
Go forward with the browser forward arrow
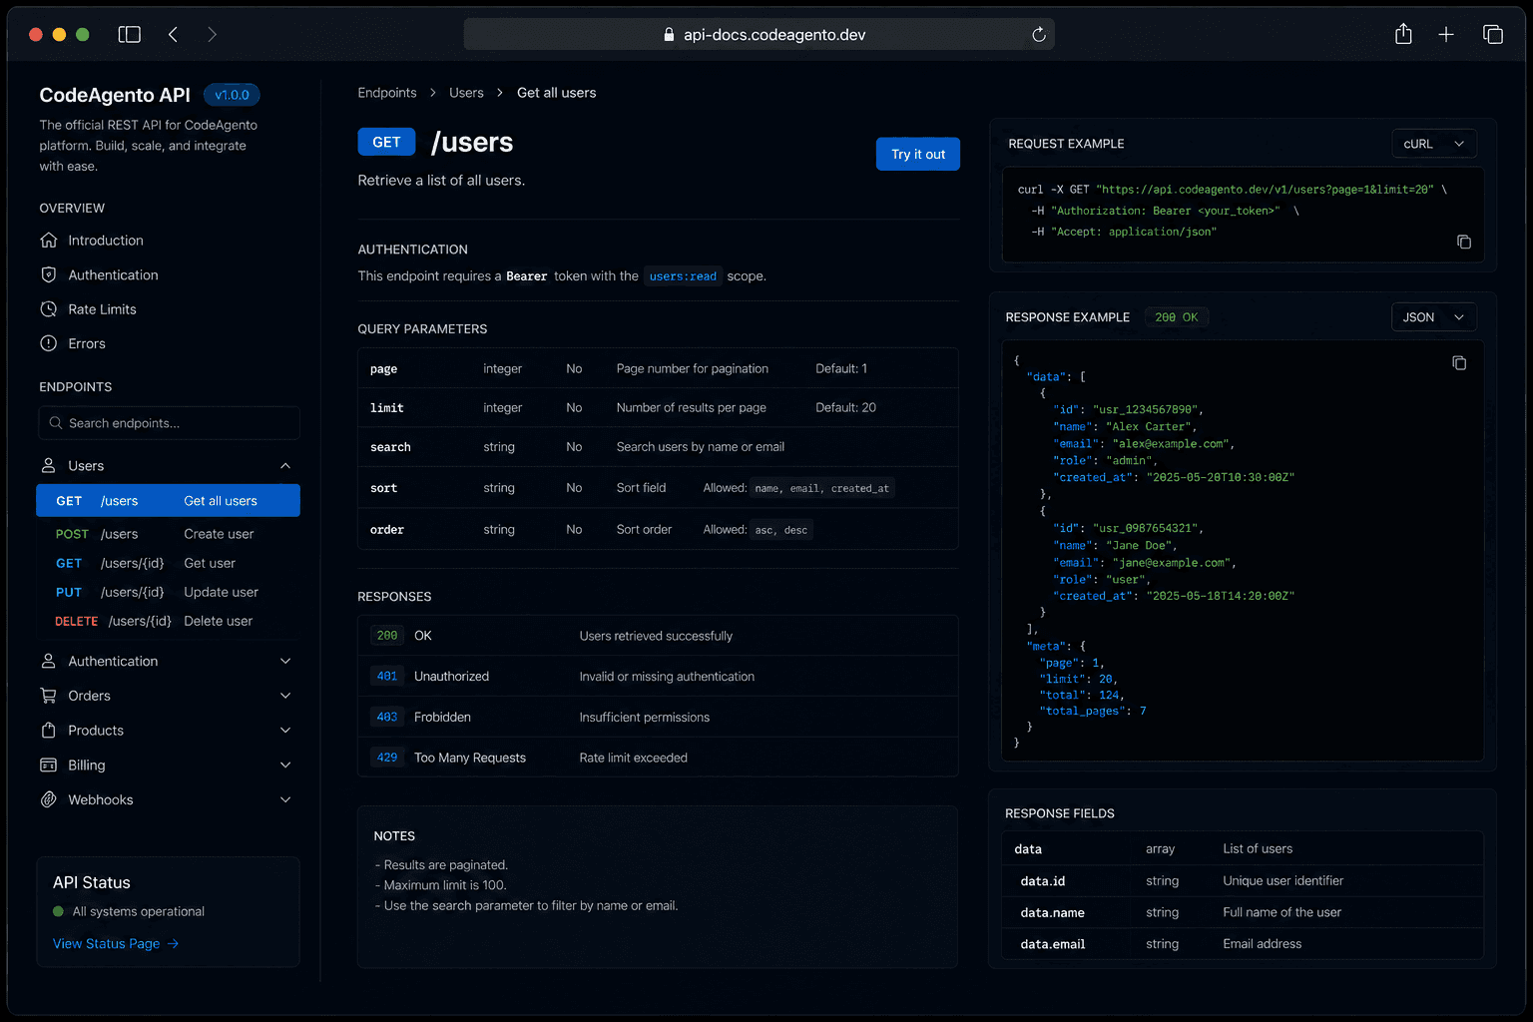click(x=212, y=34)
